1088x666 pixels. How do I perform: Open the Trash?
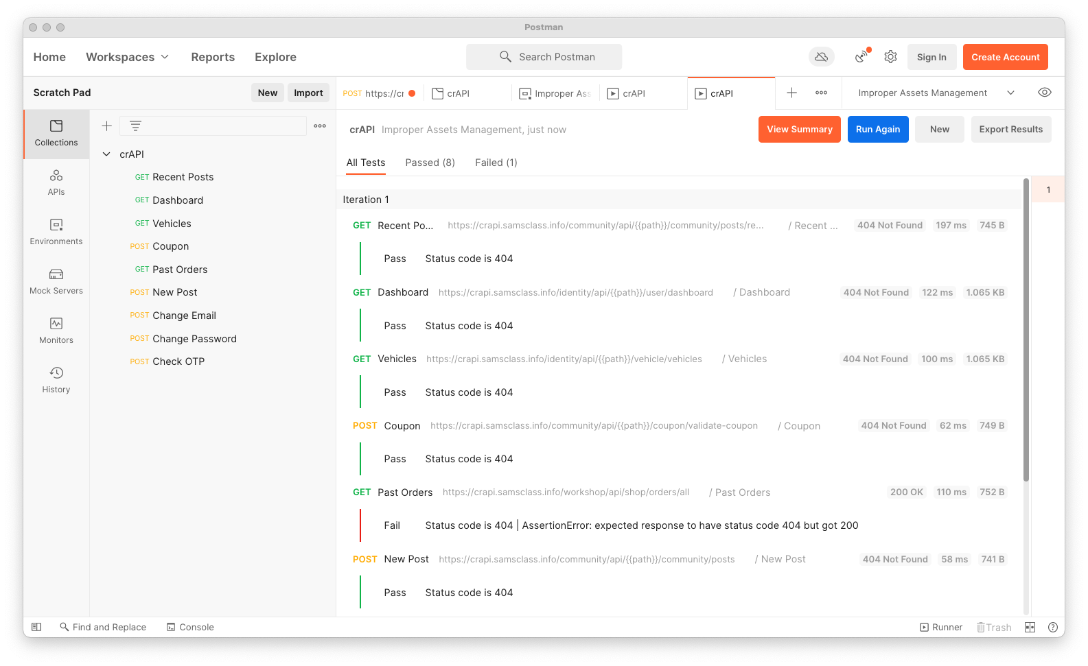(994, 627)
